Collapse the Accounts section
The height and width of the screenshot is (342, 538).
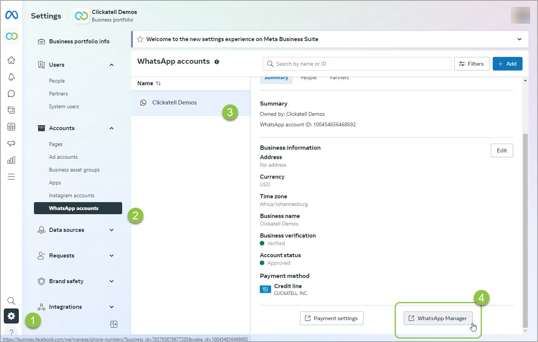112,128
